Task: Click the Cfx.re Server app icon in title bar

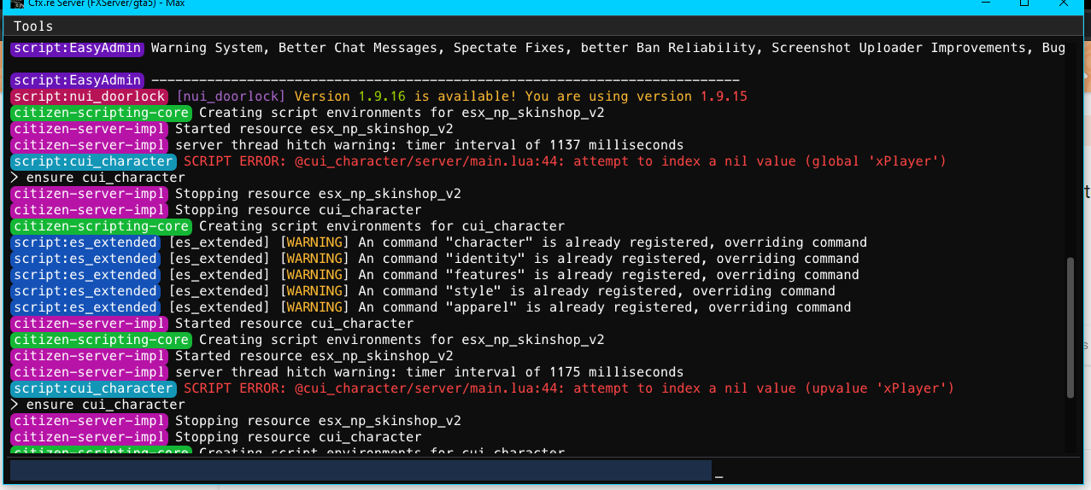Action: pyautogui.click(x=15, y=3)
